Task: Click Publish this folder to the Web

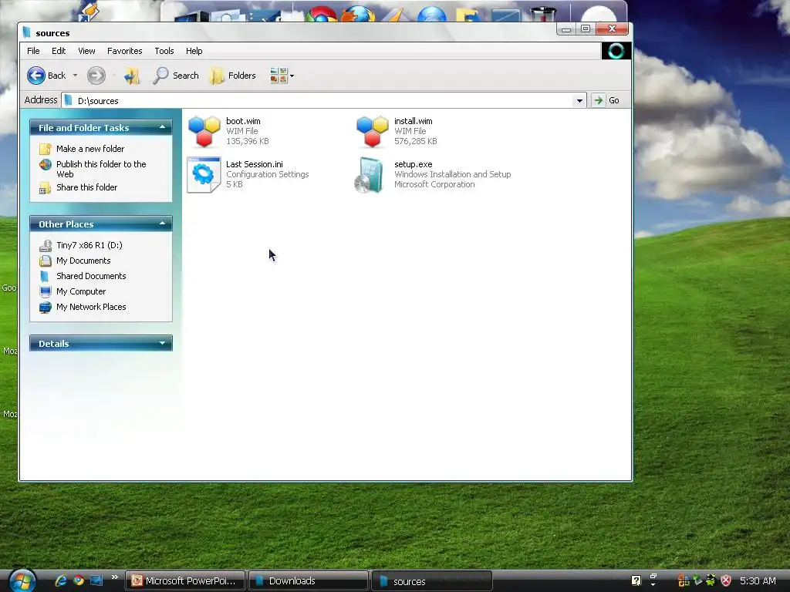Action: point(101,169)
